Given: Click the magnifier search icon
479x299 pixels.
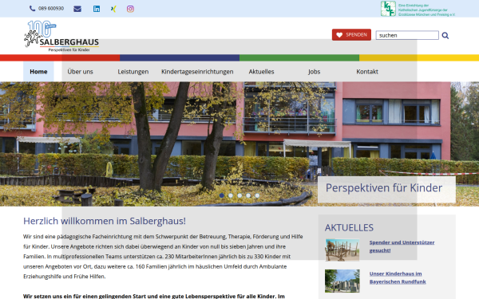Looking at the screenshot, I should coord(445,35).
